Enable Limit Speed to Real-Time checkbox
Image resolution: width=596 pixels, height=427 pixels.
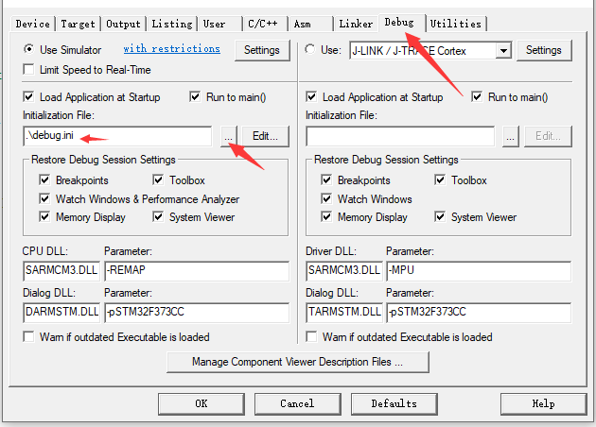[28, 70]
